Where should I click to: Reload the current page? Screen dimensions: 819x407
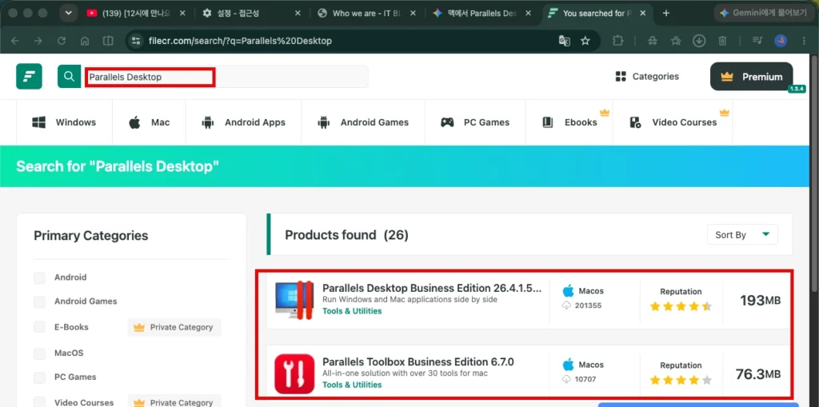(x=62, y=41)
